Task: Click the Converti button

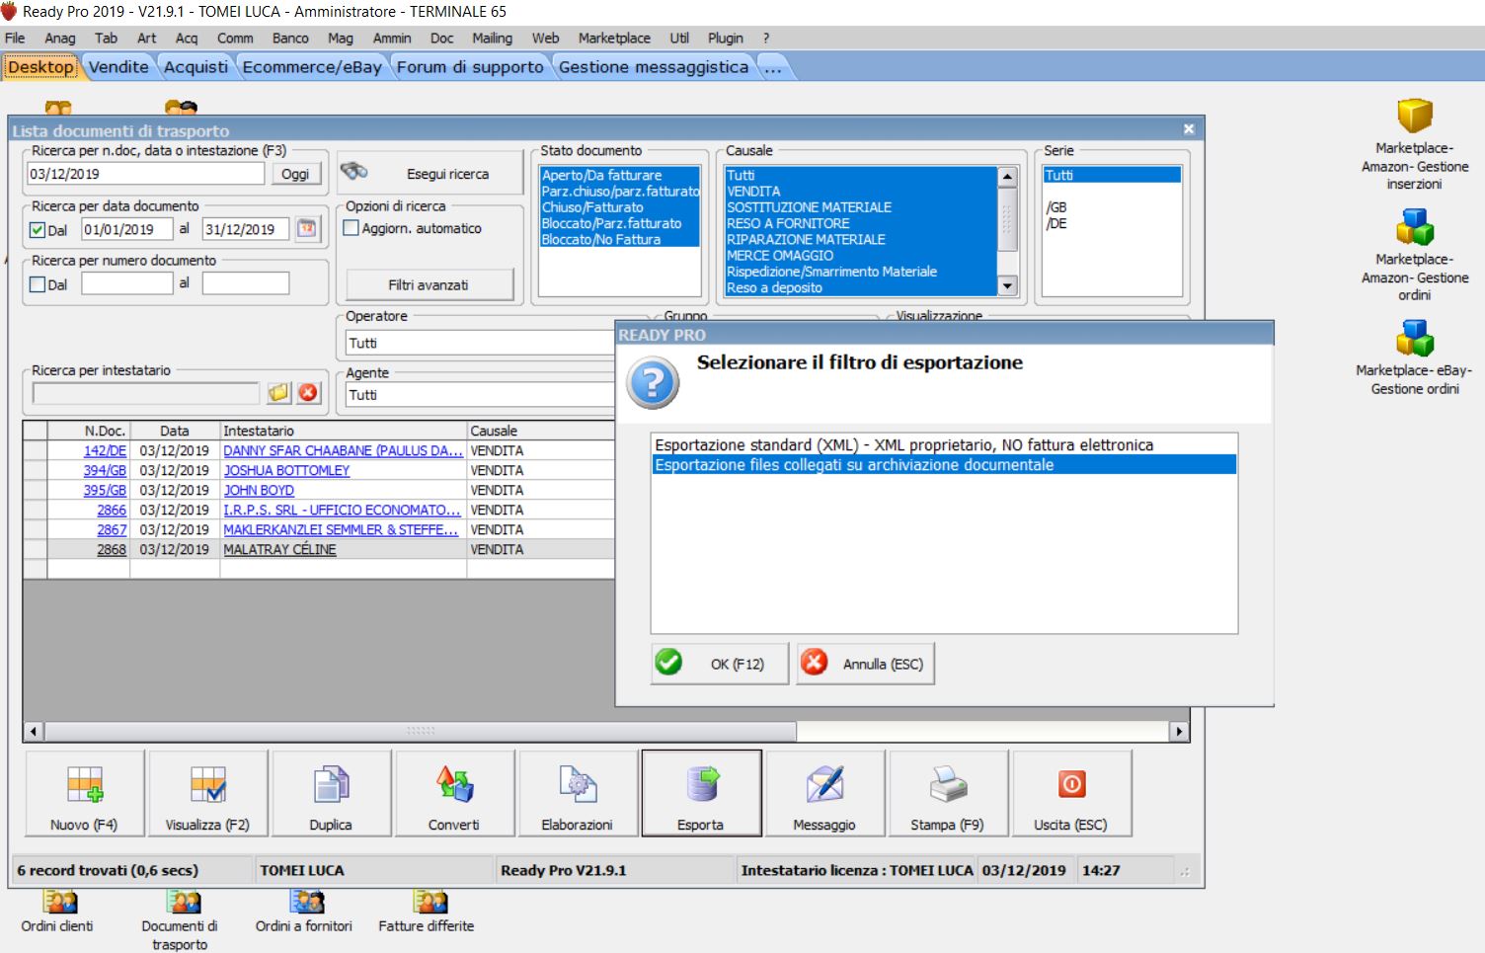Action: [454, 793]
